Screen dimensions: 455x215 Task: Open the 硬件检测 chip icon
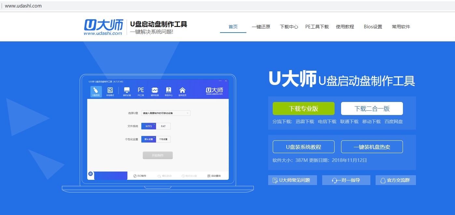pyautogui.click(x=155, y=90)
